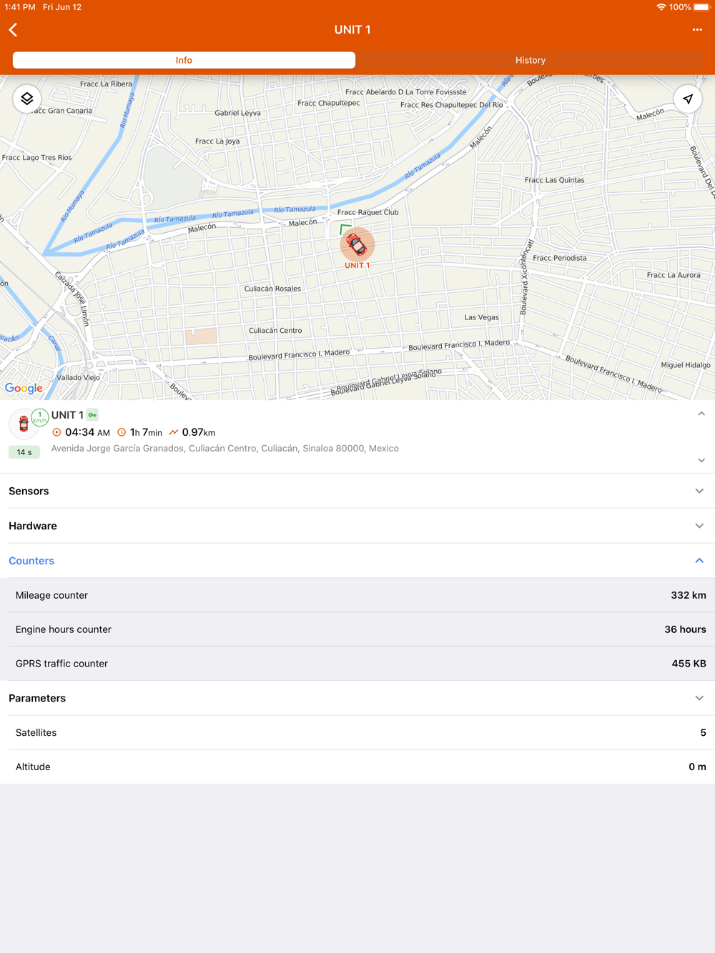Open the map layers selector
This screenshot has height=953, width=715.
point(27,99)
